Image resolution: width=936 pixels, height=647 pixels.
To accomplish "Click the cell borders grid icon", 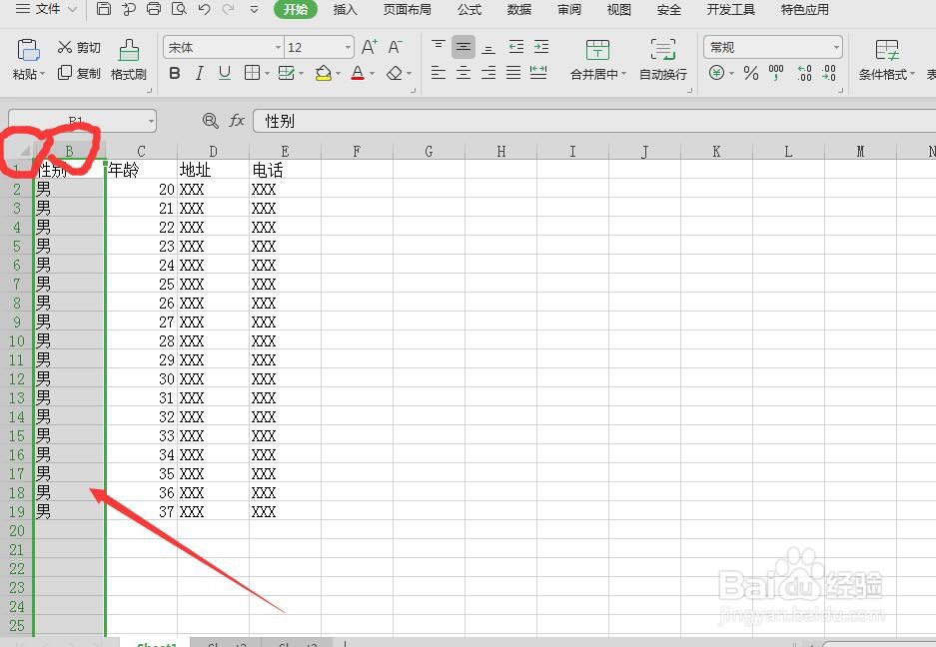I will click(253, 73).
